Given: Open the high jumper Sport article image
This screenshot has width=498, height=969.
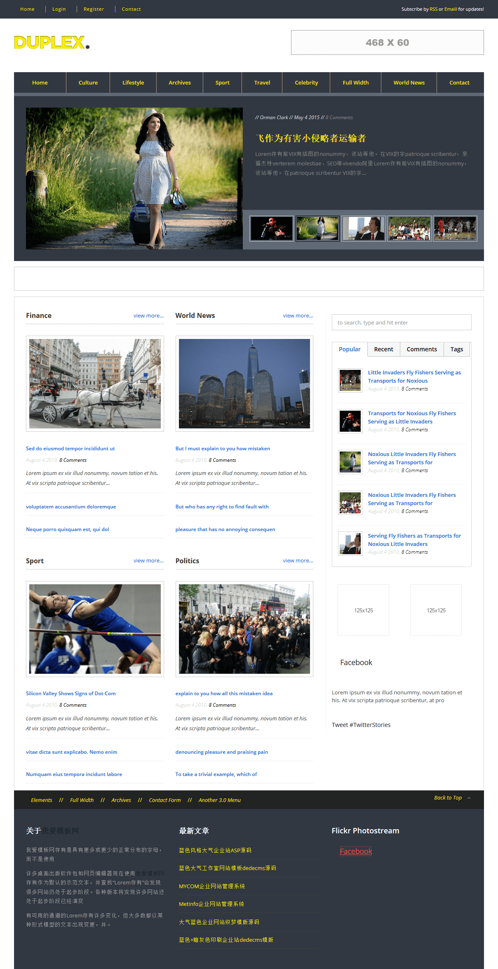Looking at the screenshot, I should 95,629.
